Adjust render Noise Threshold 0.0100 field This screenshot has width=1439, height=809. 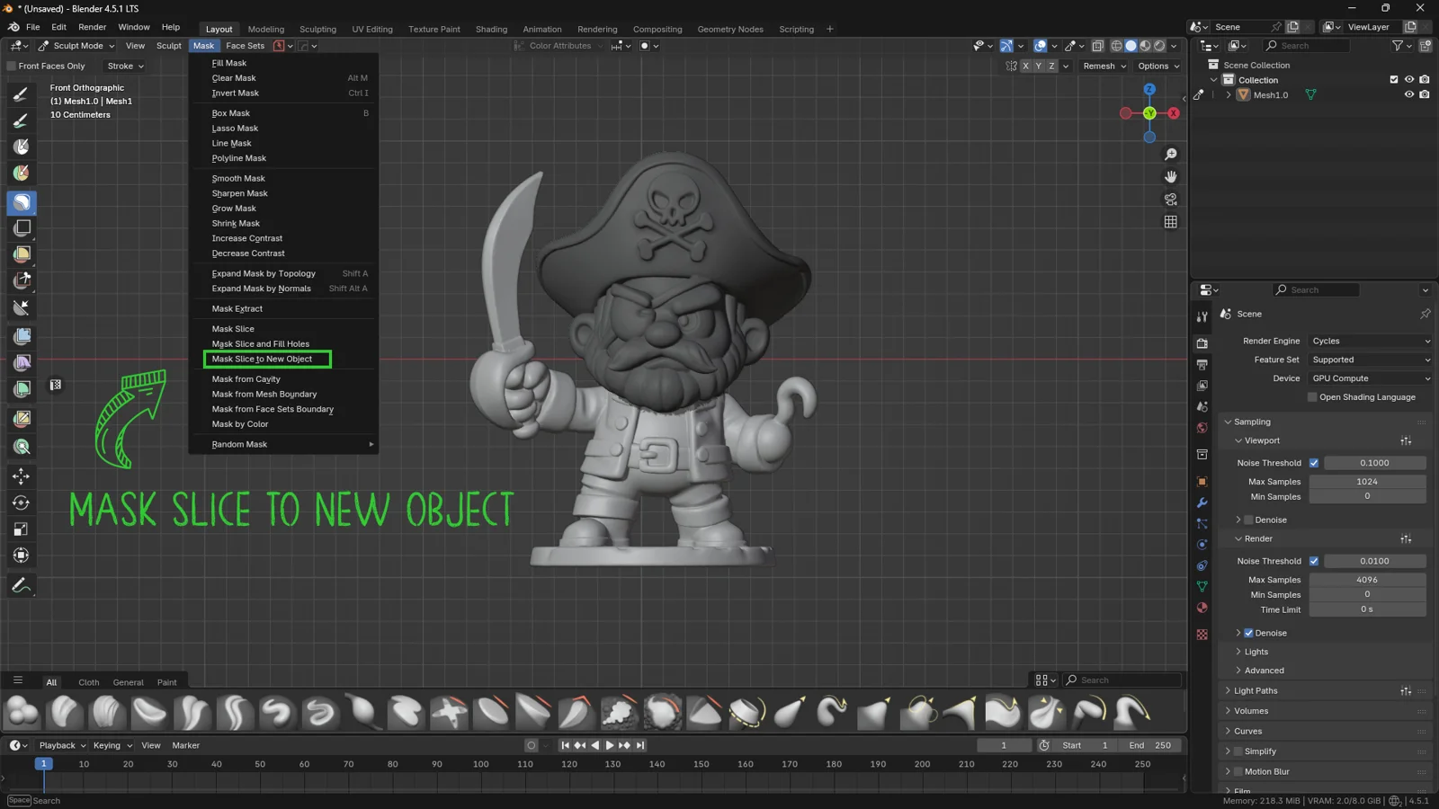1374,561
